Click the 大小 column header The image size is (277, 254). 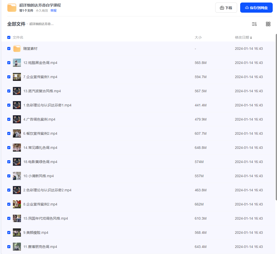click(x=198, y=37)
